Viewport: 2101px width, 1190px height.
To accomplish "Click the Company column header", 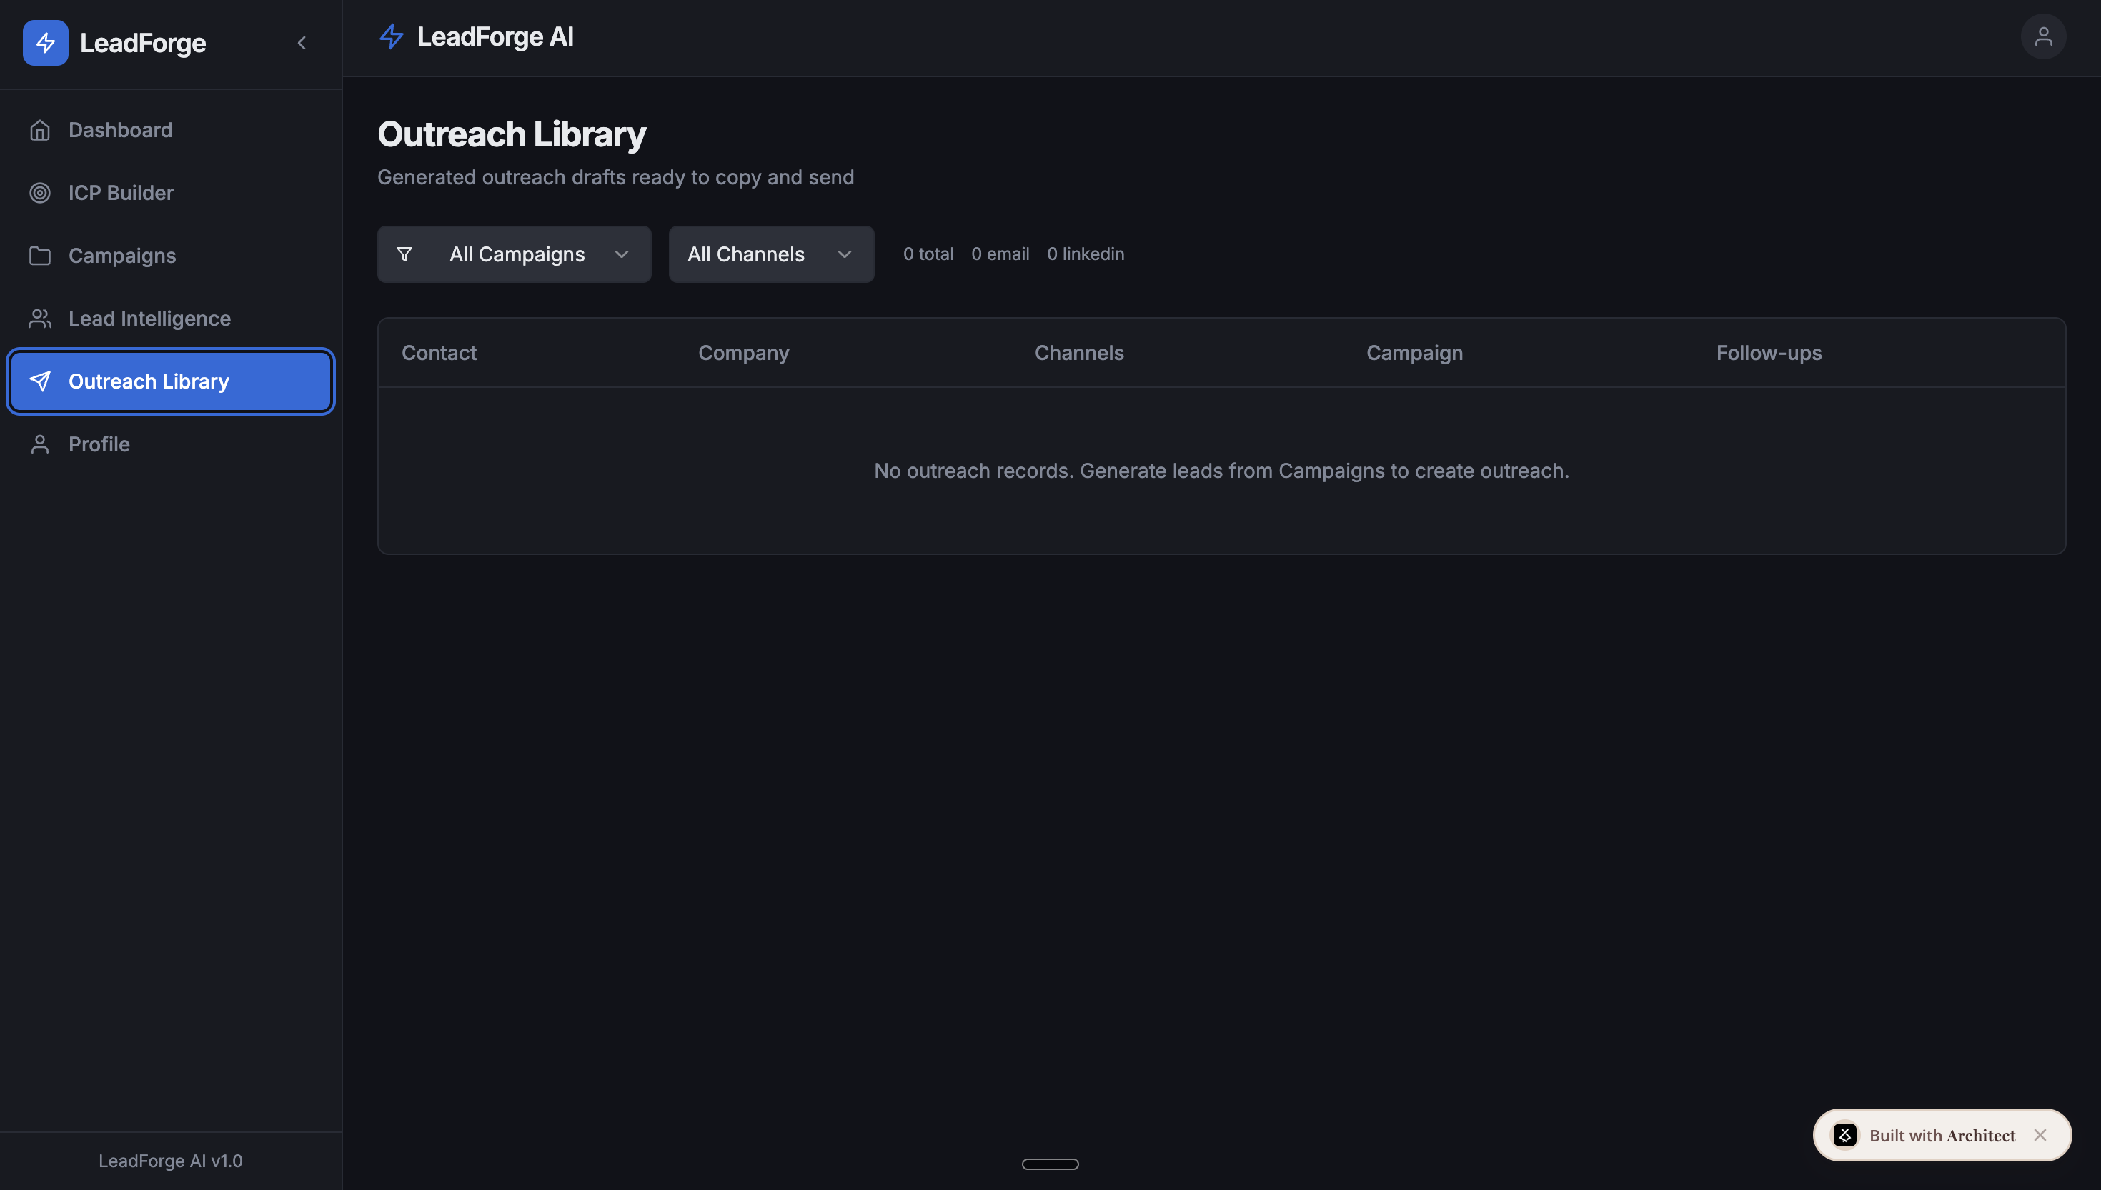I will coord(743,353).
